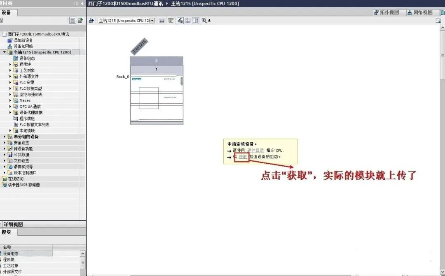Click the green-arrow table icon in tree toolbar

pos(80,21)
